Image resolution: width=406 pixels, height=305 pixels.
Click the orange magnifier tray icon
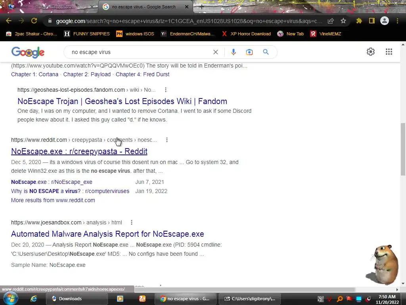coord(340,299)
